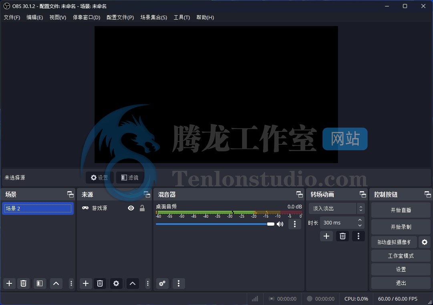Open 设置 in the 控制按钮 panel
The image size is (433, 305).
point(401,269)
